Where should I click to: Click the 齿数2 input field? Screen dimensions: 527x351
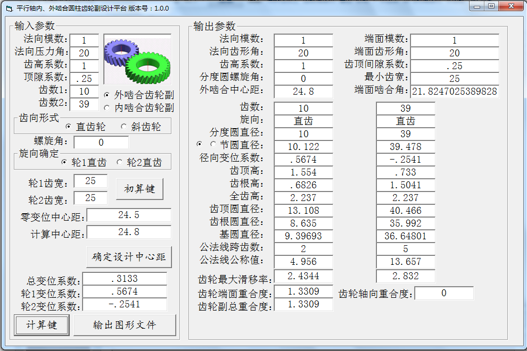click(84, 104)
